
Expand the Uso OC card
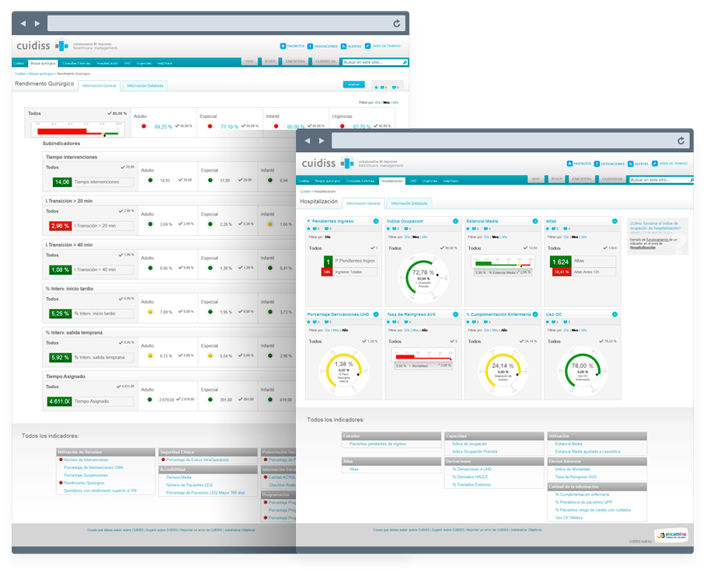tap(614, 314)
